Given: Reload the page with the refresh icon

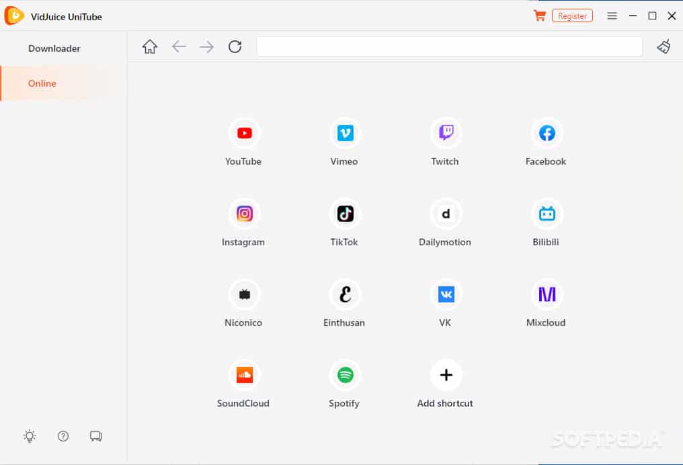Looking at the screenshot, I should click(x=235, y=46).
